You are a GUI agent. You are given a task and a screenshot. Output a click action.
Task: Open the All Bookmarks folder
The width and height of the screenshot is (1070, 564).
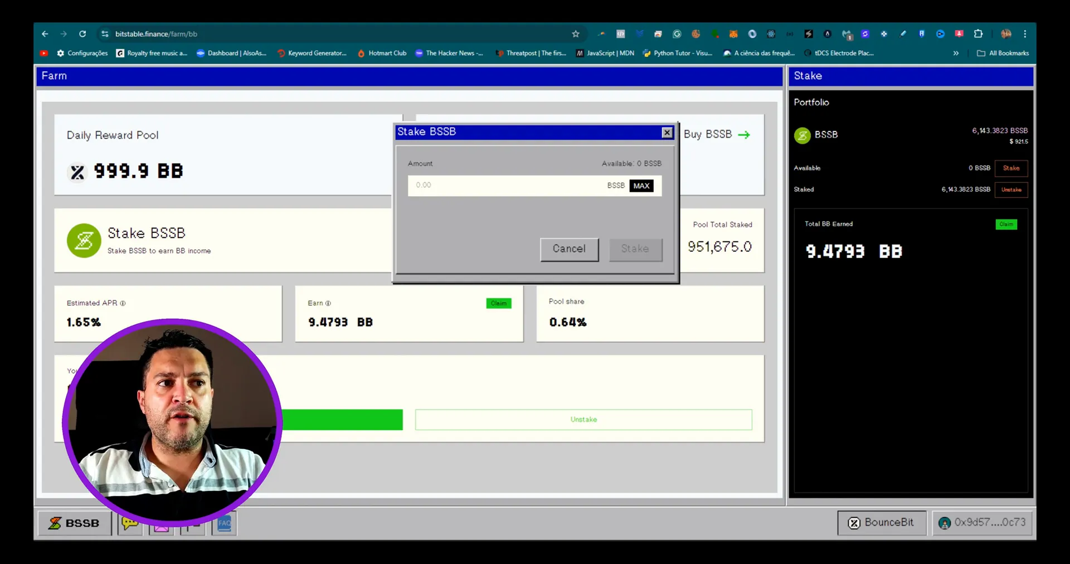tap(1003, 54)
